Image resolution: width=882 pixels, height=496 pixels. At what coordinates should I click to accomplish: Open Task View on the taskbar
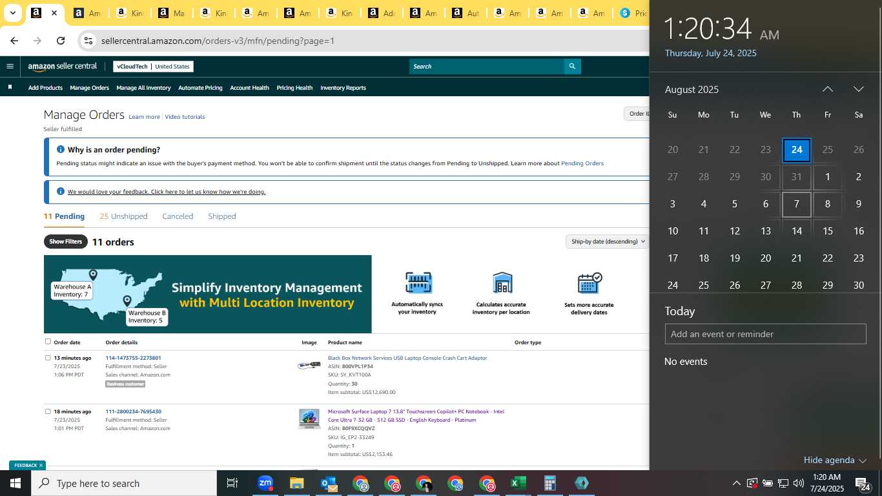point(232,483)
